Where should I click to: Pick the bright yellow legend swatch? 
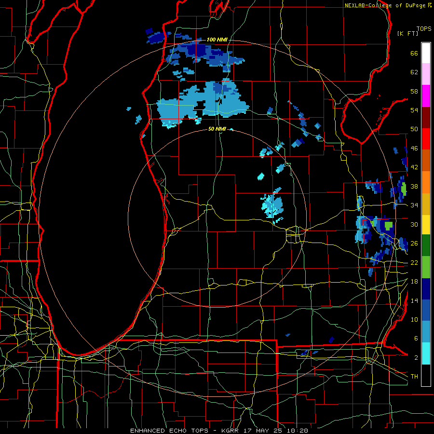(x=426, y=225)
